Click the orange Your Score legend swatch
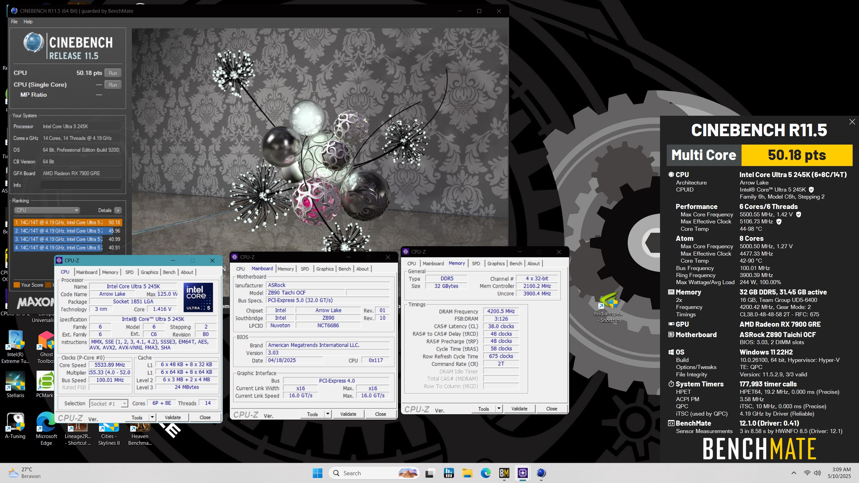Viewport: 859px width, 483px height. [x=16, y=285]
